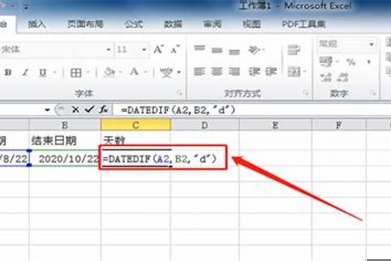Open the underline style dropdown arrow
The image size is (391, 261).
point(55,73)
